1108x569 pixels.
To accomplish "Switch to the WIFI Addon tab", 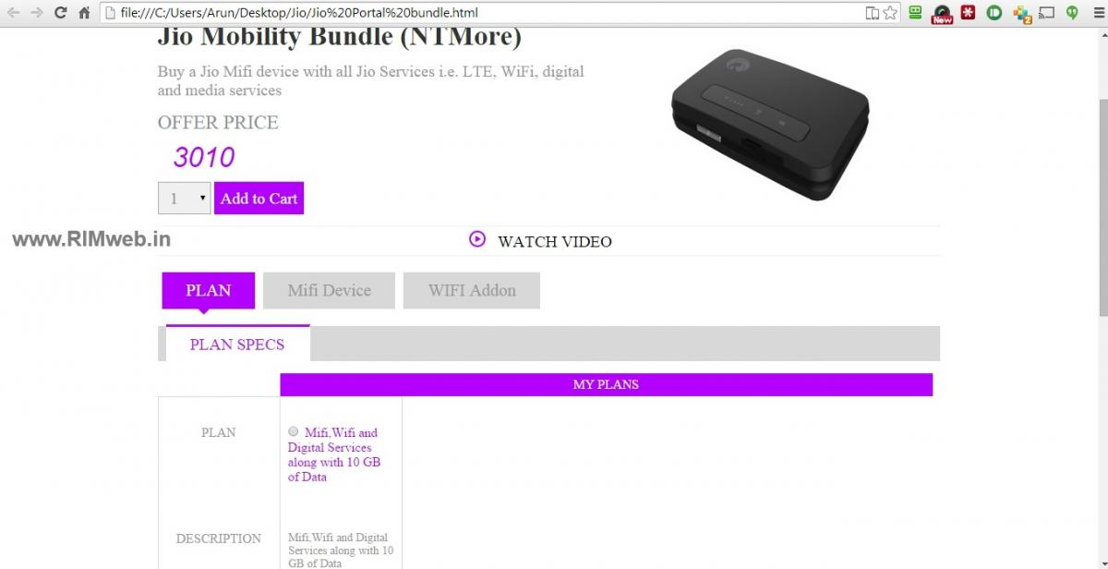I will coord(472,290).
